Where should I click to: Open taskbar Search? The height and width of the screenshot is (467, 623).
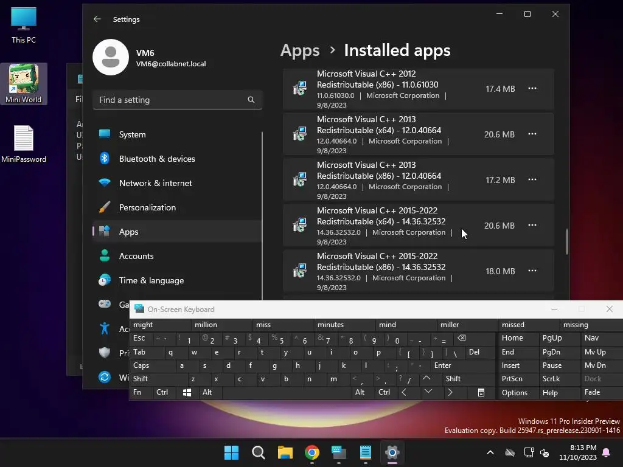click(x=258, y=452)
